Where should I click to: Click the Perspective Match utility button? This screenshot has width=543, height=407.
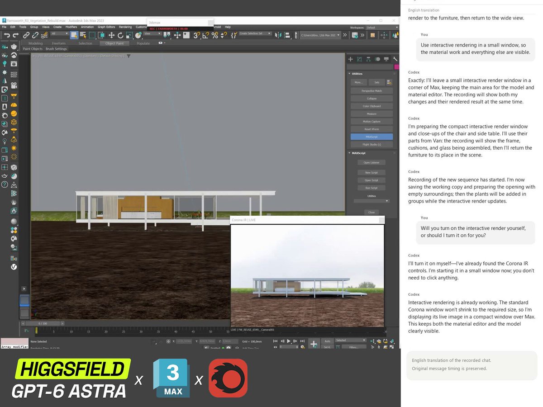point(372,91)
